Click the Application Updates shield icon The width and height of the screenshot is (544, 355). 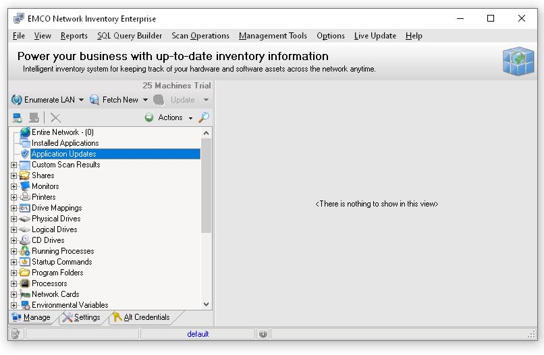click(25, 154)
